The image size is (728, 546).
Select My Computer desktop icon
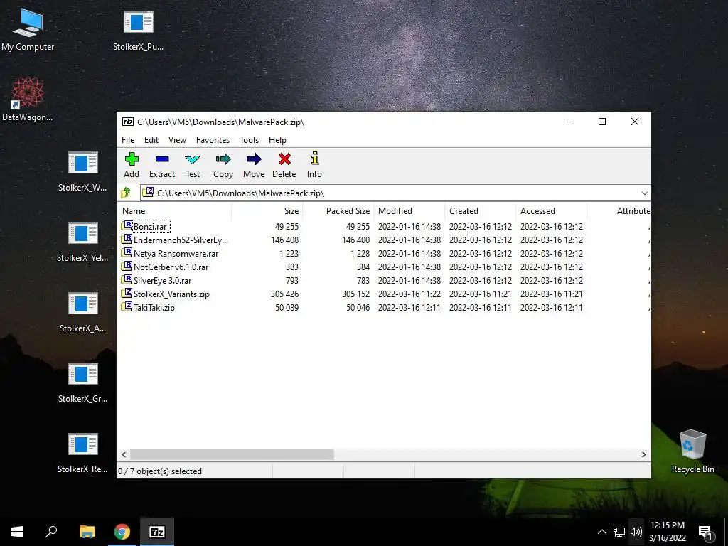[28, 28]
